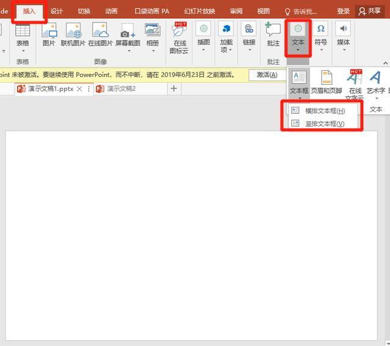This screenshot has width=390, height=346.
Task: Add a comment with the 批注 icon
Action: pyautogui.click(x=273, y=29)
